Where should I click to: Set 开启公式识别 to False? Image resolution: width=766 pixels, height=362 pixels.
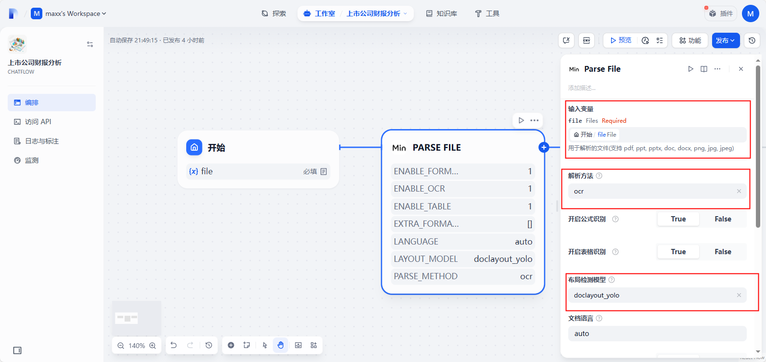[723, 219]
